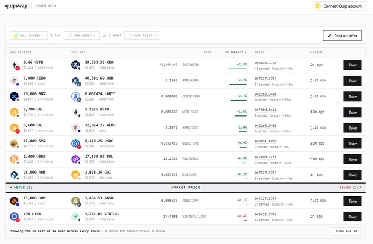Click the Rate column header
The height and width of the screenshot is (244, 373).
207,52
